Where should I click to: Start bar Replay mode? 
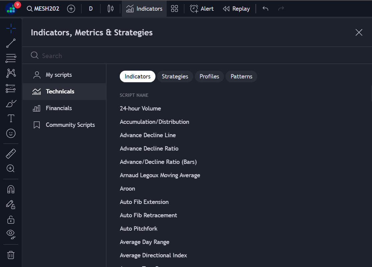(236, 9)
